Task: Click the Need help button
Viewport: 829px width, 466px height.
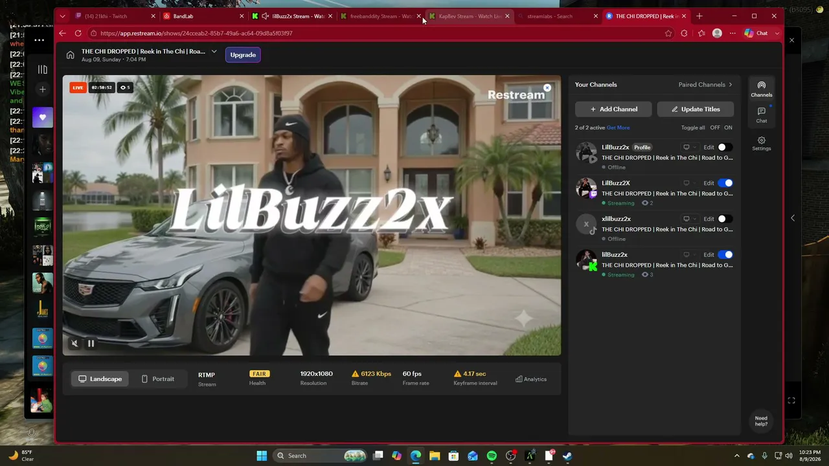Action: [761, 421]
